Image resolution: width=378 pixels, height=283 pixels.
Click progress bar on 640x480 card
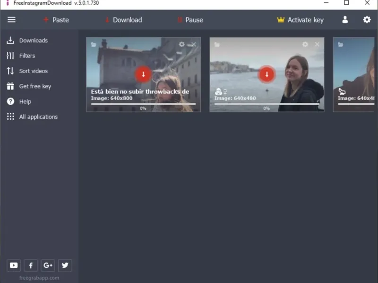(x=266, y=104)
